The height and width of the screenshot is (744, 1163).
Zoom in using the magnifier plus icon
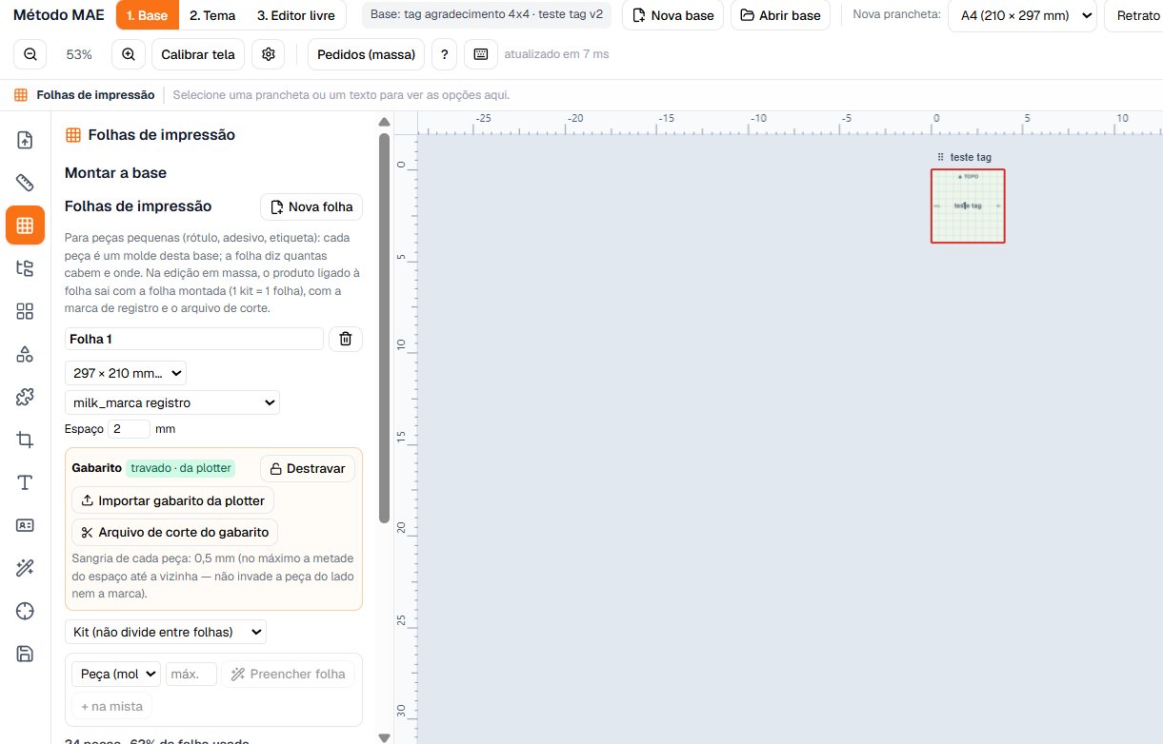tap(129, 54)
